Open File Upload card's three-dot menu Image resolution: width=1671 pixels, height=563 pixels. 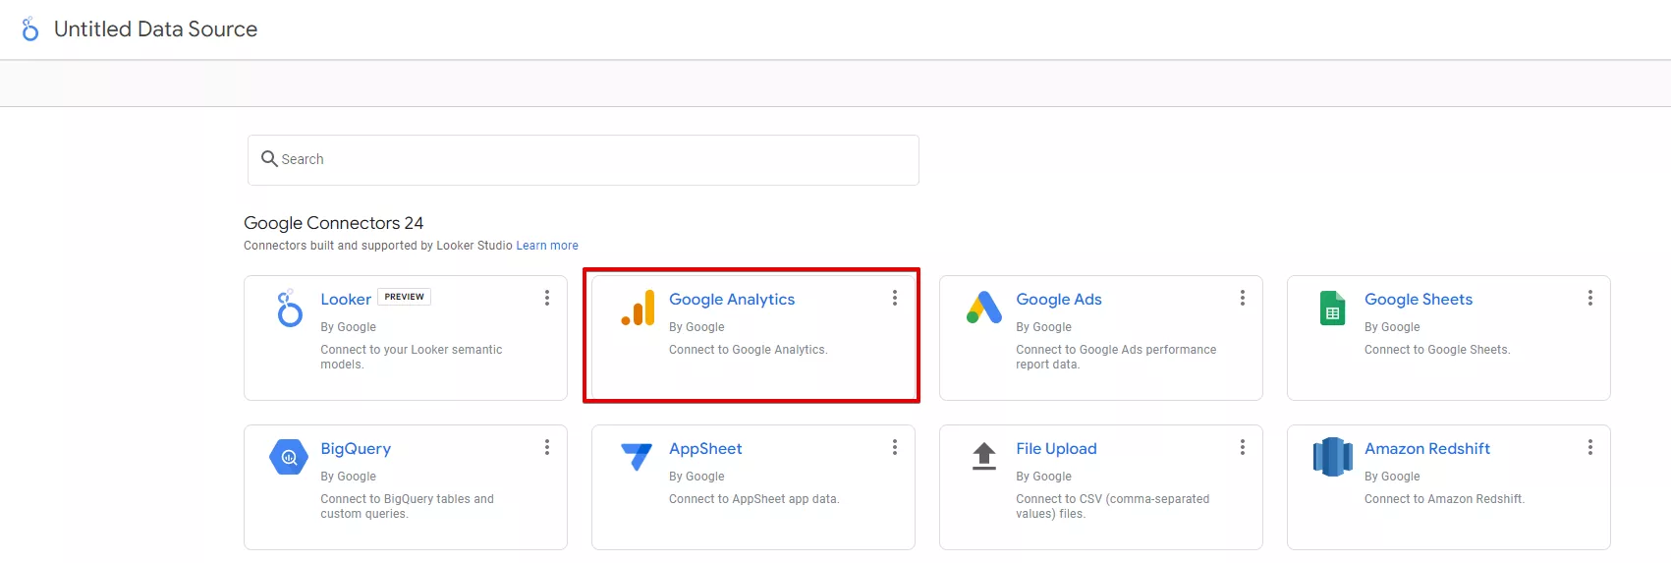tap(1243, 447)
